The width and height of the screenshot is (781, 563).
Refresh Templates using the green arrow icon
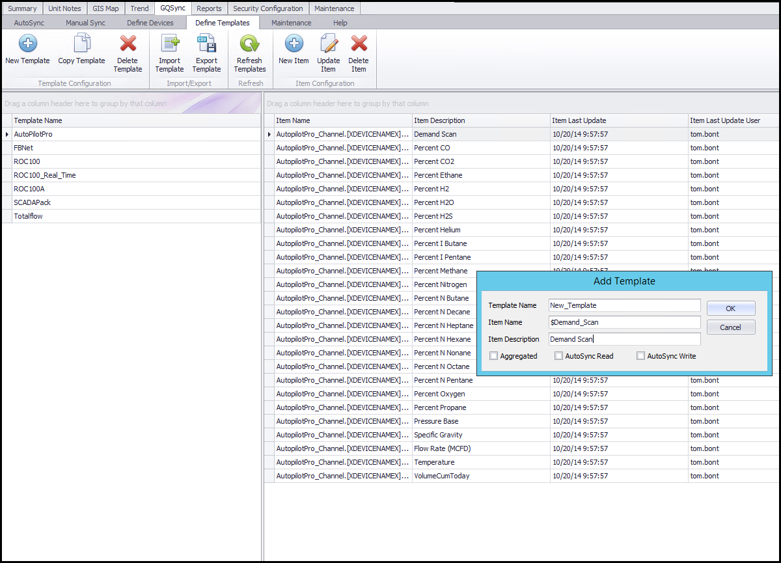[x=250, y=44]
